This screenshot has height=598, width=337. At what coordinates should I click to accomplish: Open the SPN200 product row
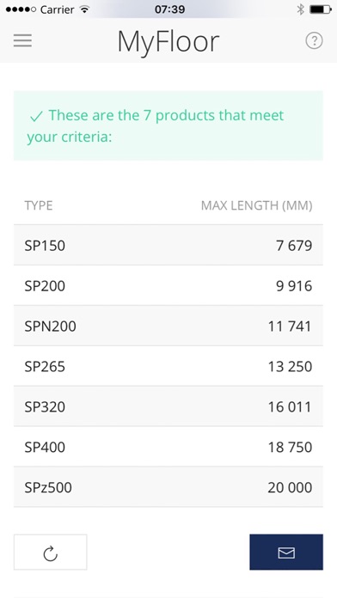[x=168, y=326]
